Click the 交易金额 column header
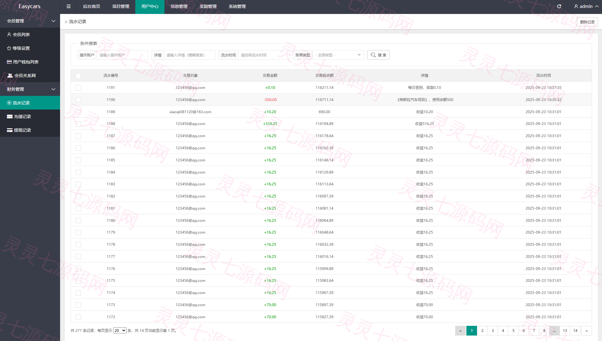Screen dimensions: 602x341 270,76
